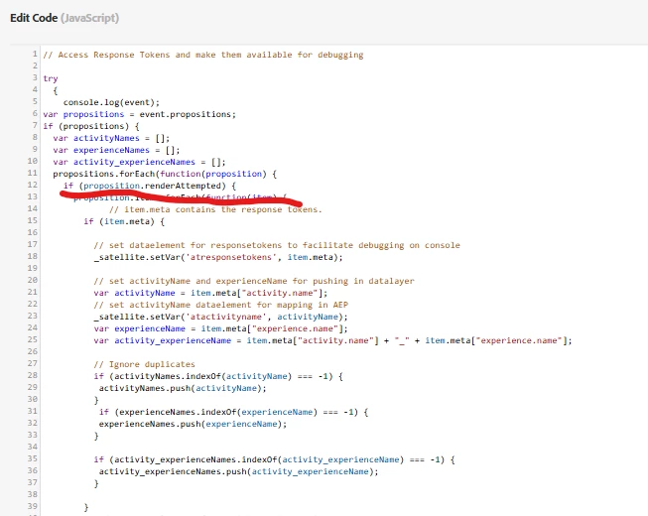
Task: Click 'var experienceNames = [];' on line 9
Action: 116,150
